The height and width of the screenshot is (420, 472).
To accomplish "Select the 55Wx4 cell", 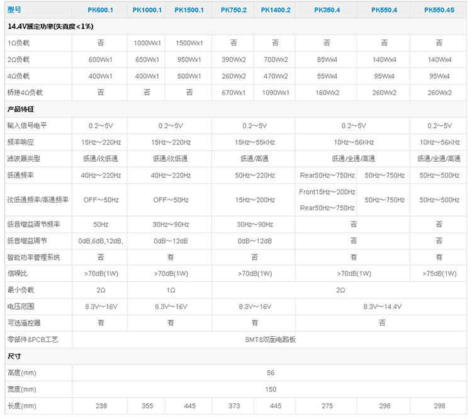I will click(327, 76).
